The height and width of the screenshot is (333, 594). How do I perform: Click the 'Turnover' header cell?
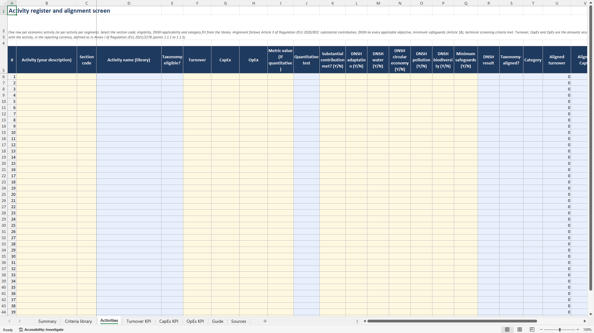[197, 60]
